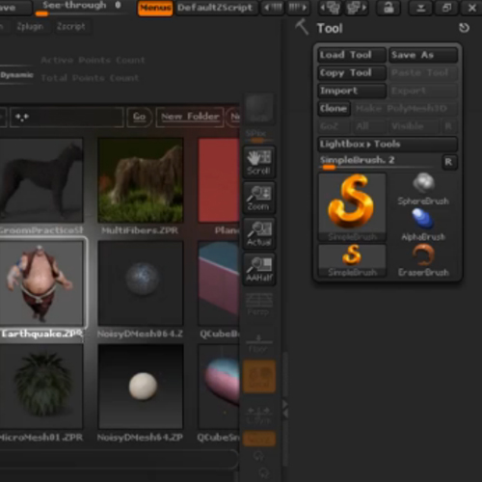482x482 pixels.
Task: Expand the Lightbox Tools button
Action: click(x=388, y=144)
